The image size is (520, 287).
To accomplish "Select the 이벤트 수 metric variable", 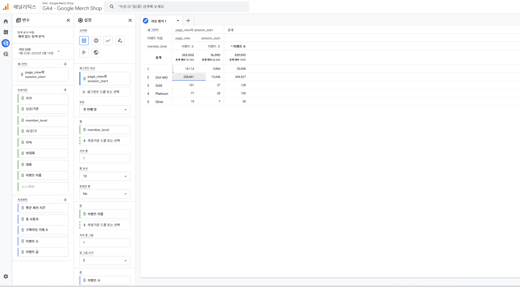I will click(x=43, y=241).
